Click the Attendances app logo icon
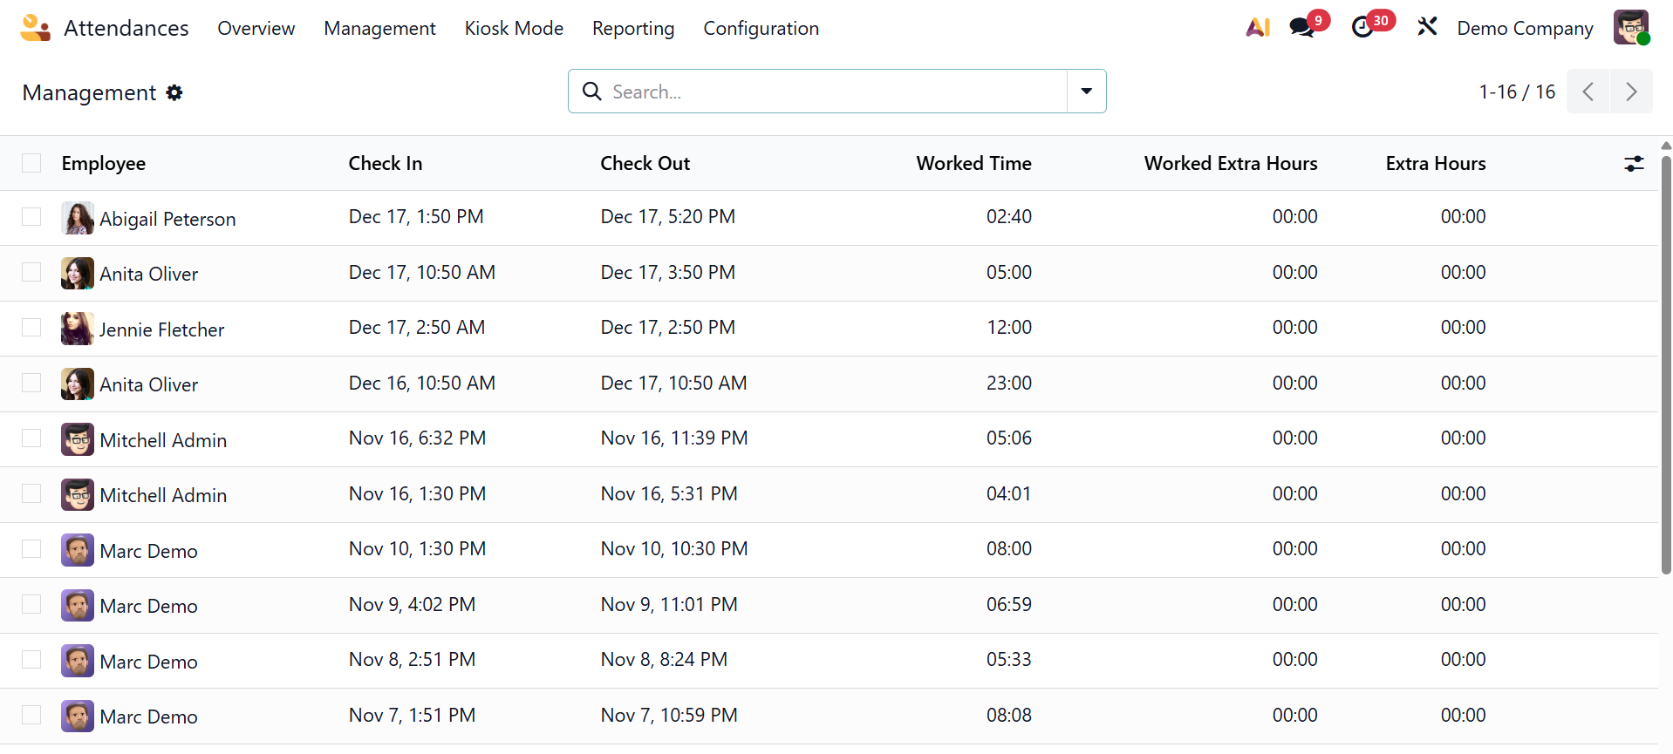 36,28
